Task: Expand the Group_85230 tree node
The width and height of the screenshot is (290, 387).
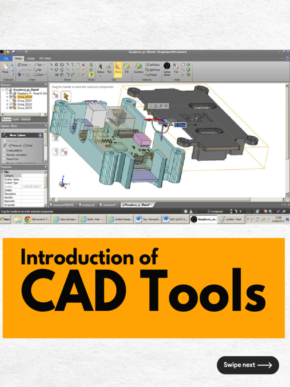Action: [x=7, y=97]
